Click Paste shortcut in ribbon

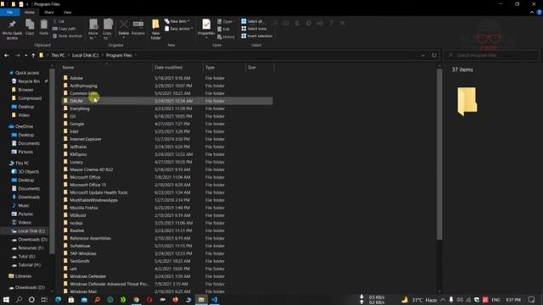[x=68, y=36]
